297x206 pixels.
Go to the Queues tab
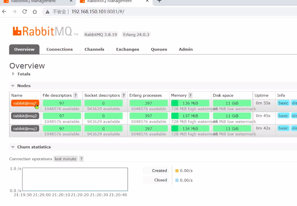(159, 49)
